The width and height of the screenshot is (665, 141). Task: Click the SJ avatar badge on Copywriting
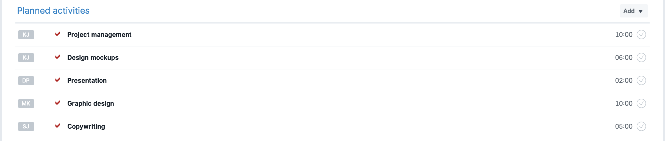pyautogui.click(x=26, y=127)
